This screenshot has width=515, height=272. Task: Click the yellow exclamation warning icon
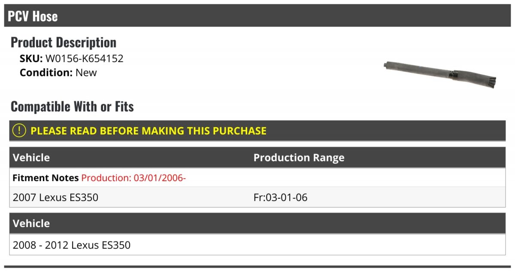point(19,131)
